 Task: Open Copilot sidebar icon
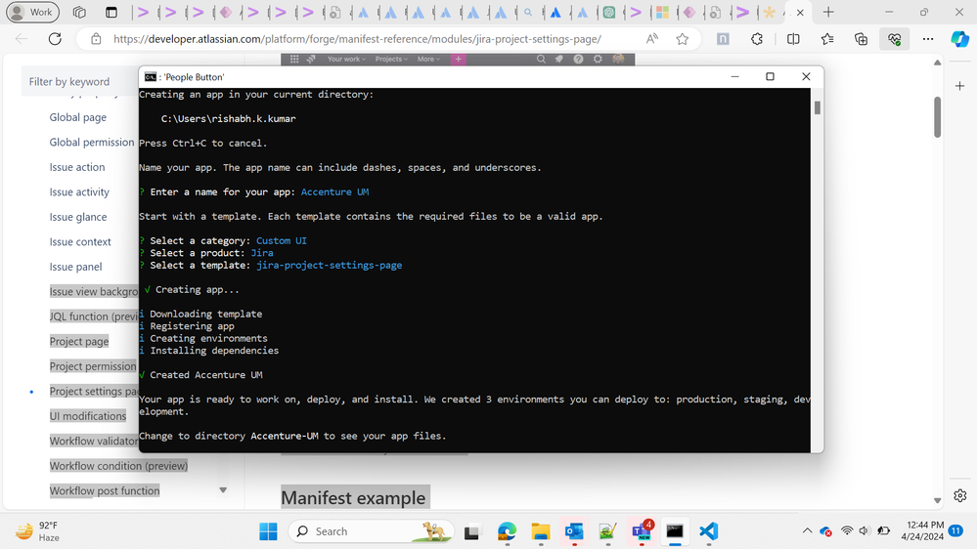coord(959,39)
